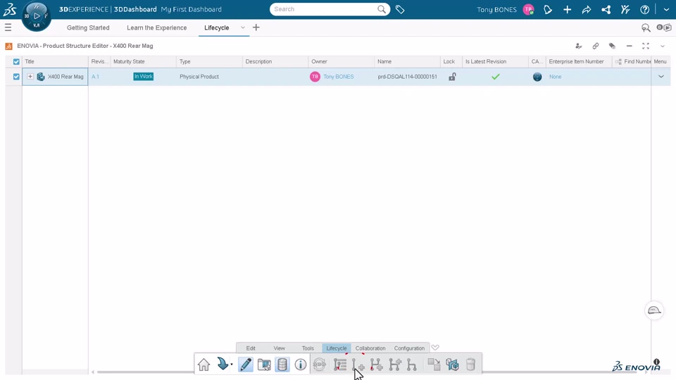Uncheck the X400 Rear Mag row checkbox
The image size is (676, 380).
pyautogui.click(x=16, y=77)
